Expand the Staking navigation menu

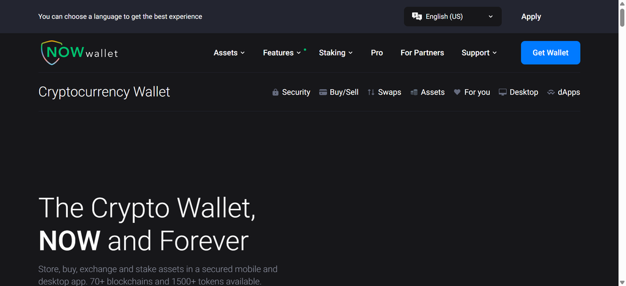[x=336, y=53]
